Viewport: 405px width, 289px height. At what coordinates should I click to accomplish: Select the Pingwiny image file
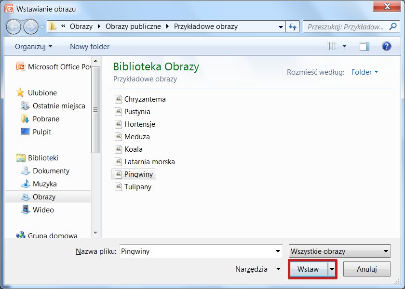134,174
